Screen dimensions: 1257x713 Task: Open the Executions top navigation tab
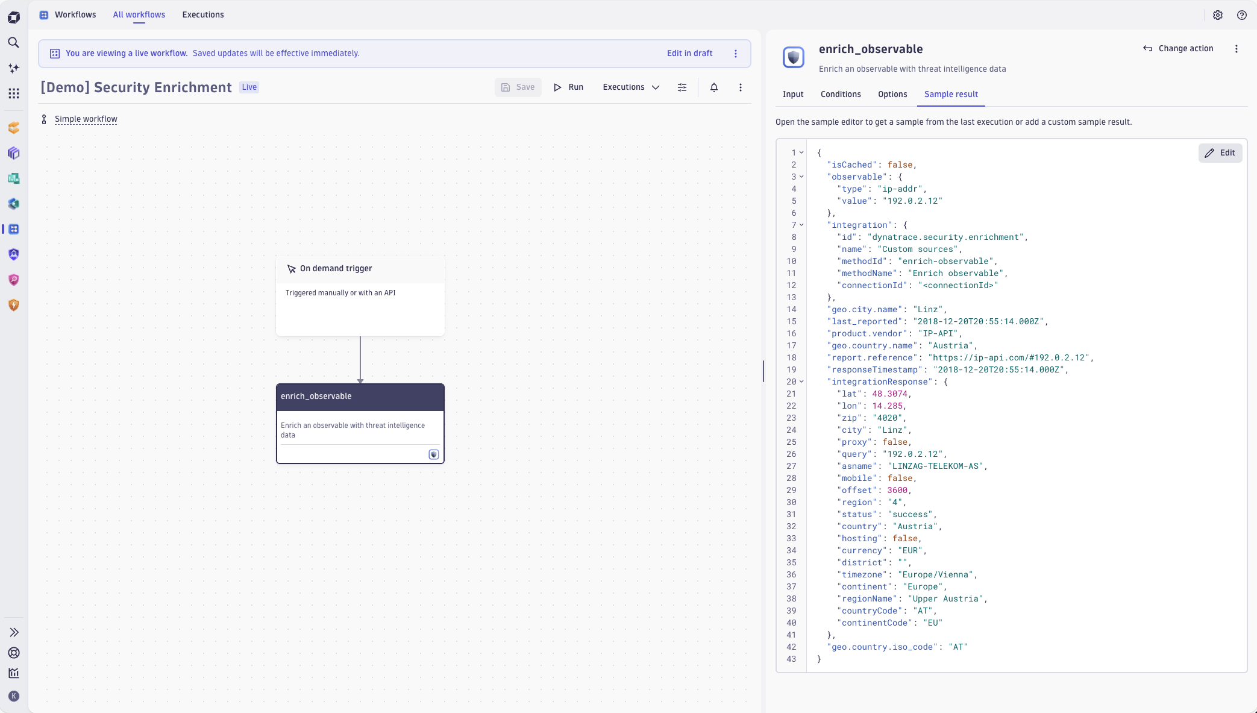(x=202, y=14)
